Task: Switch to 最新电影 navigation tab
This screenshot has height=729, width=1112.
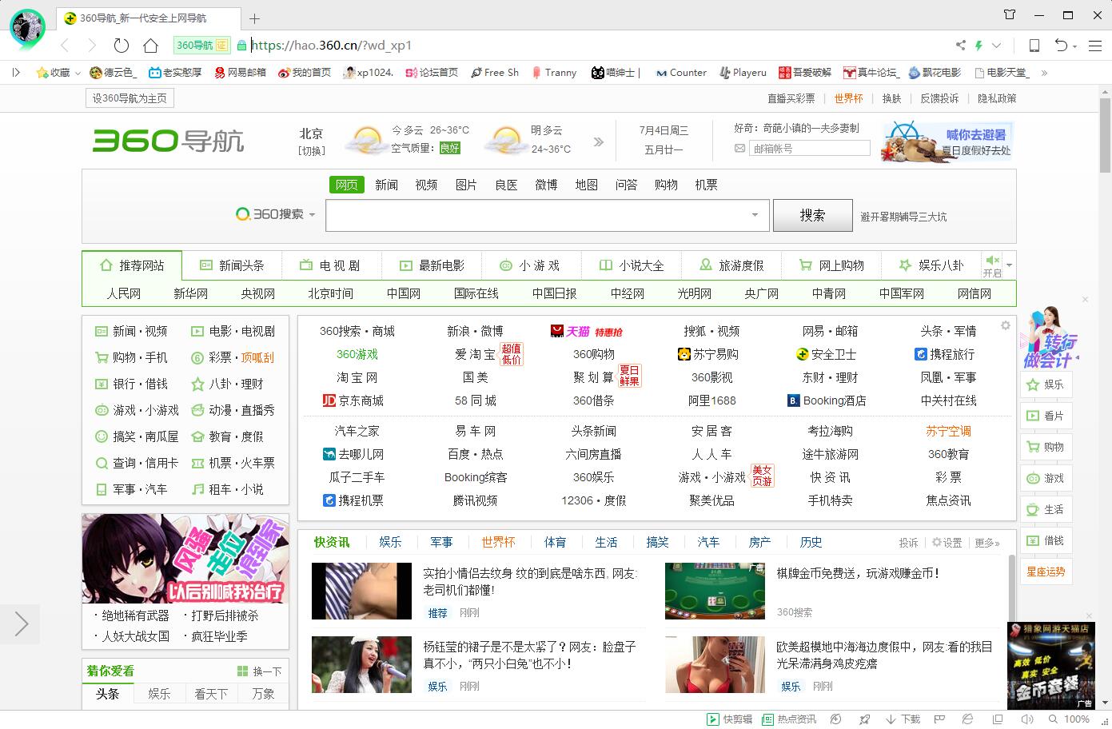Action: click(x=432, y=265)
